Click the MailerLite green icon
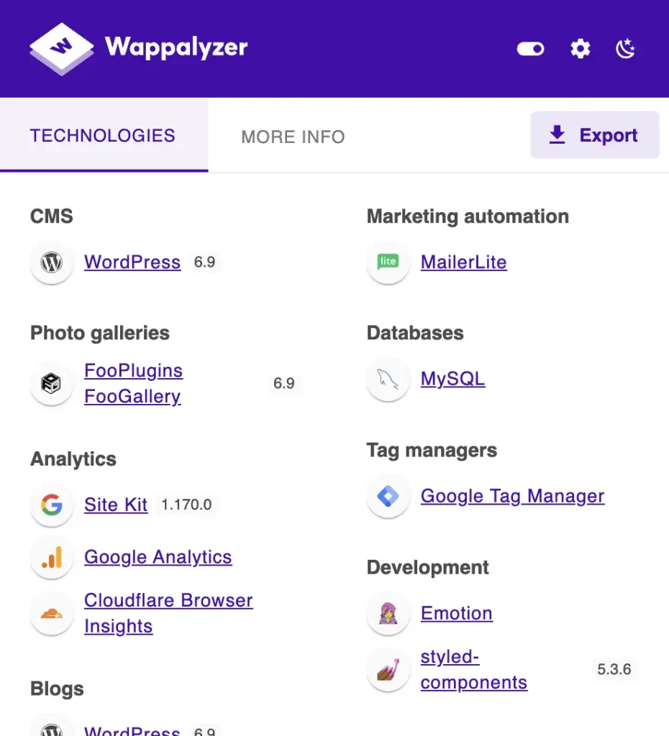This screenshot has width=669, height=736. click(x=388, y=262)
